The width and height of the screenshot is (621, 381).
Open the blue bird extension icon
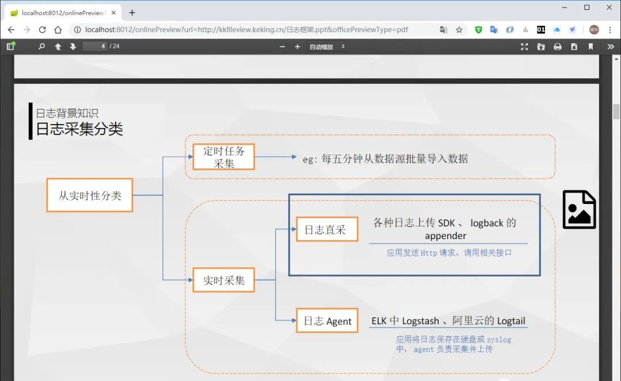tap(572, 30)
